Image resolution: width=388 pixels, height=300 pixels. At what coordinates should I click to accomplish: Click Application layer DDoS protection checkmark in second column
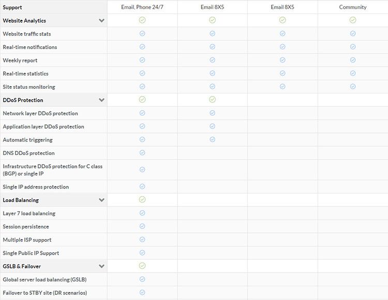pos(212,126)
